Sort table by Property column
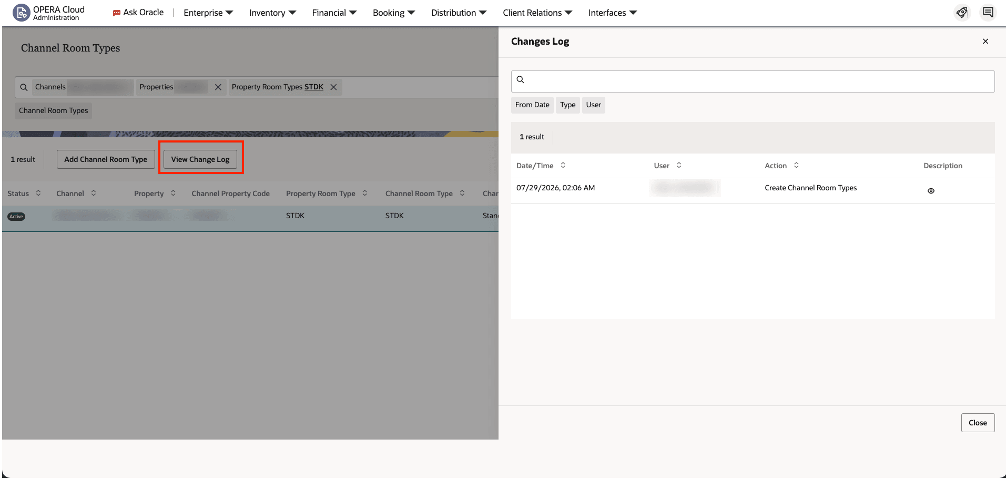Viewport: 1006px width, 479px height. point(173,193)
